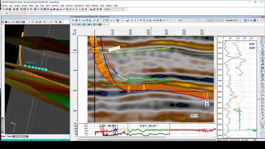Click the 550 ft scale bar label
The width and height of the screenshot is (265, 149).
coord(194,115)
